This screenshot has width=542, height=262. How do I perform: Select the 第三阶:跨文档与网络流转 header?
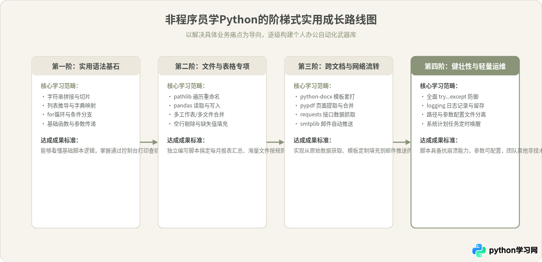[x=339, y=66]
